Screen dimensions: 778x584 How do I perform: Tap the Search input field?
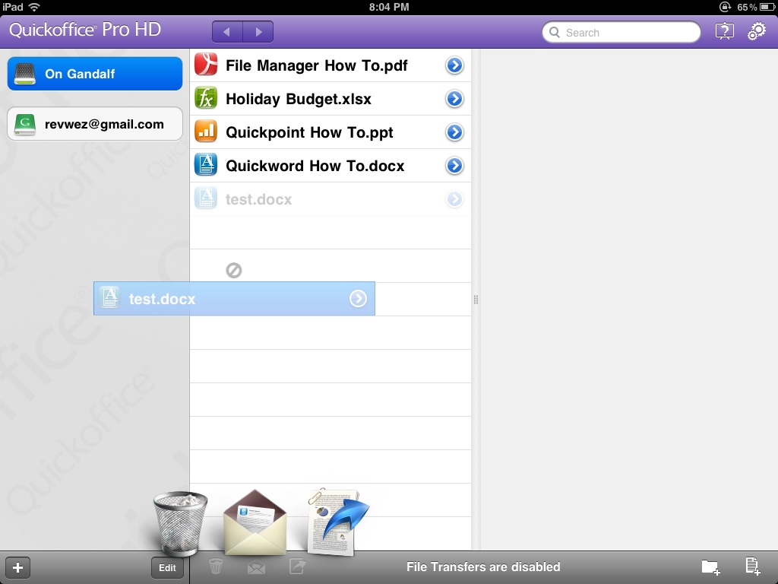621,33
